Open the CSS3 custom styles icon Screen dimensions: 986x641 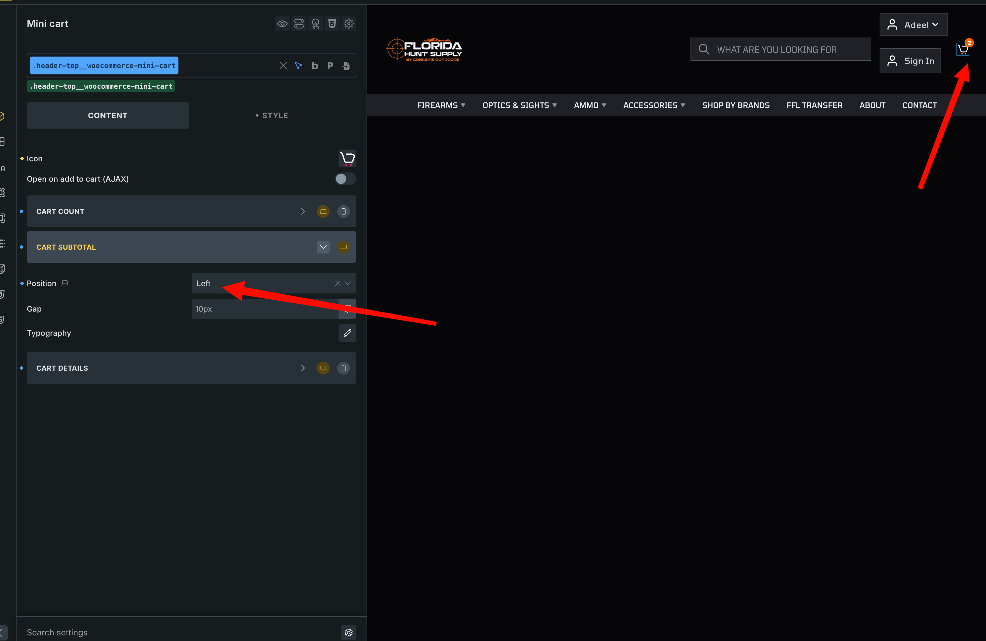coord(332,24)
